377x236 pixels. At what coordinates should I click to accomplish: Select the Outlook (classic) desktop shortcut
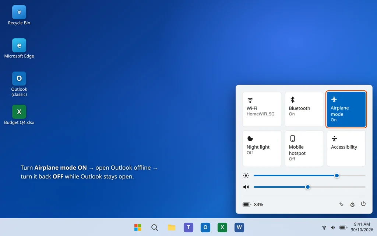pyautogui.click(x=19, y=84)
